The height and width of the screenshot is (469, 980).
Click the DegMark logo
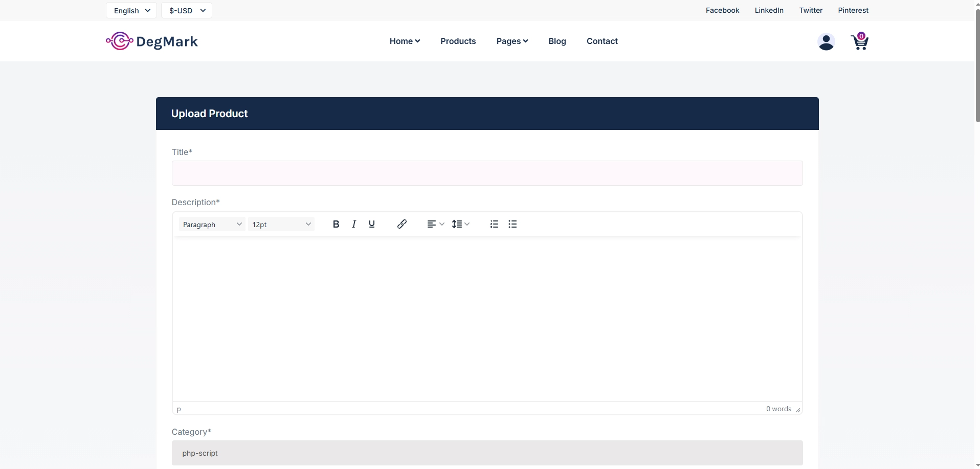[x=152, y=41]
